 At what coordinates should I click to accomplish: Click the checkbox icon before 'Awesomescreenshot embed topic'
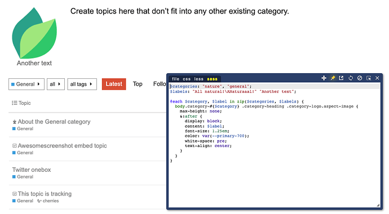point(15,146)
